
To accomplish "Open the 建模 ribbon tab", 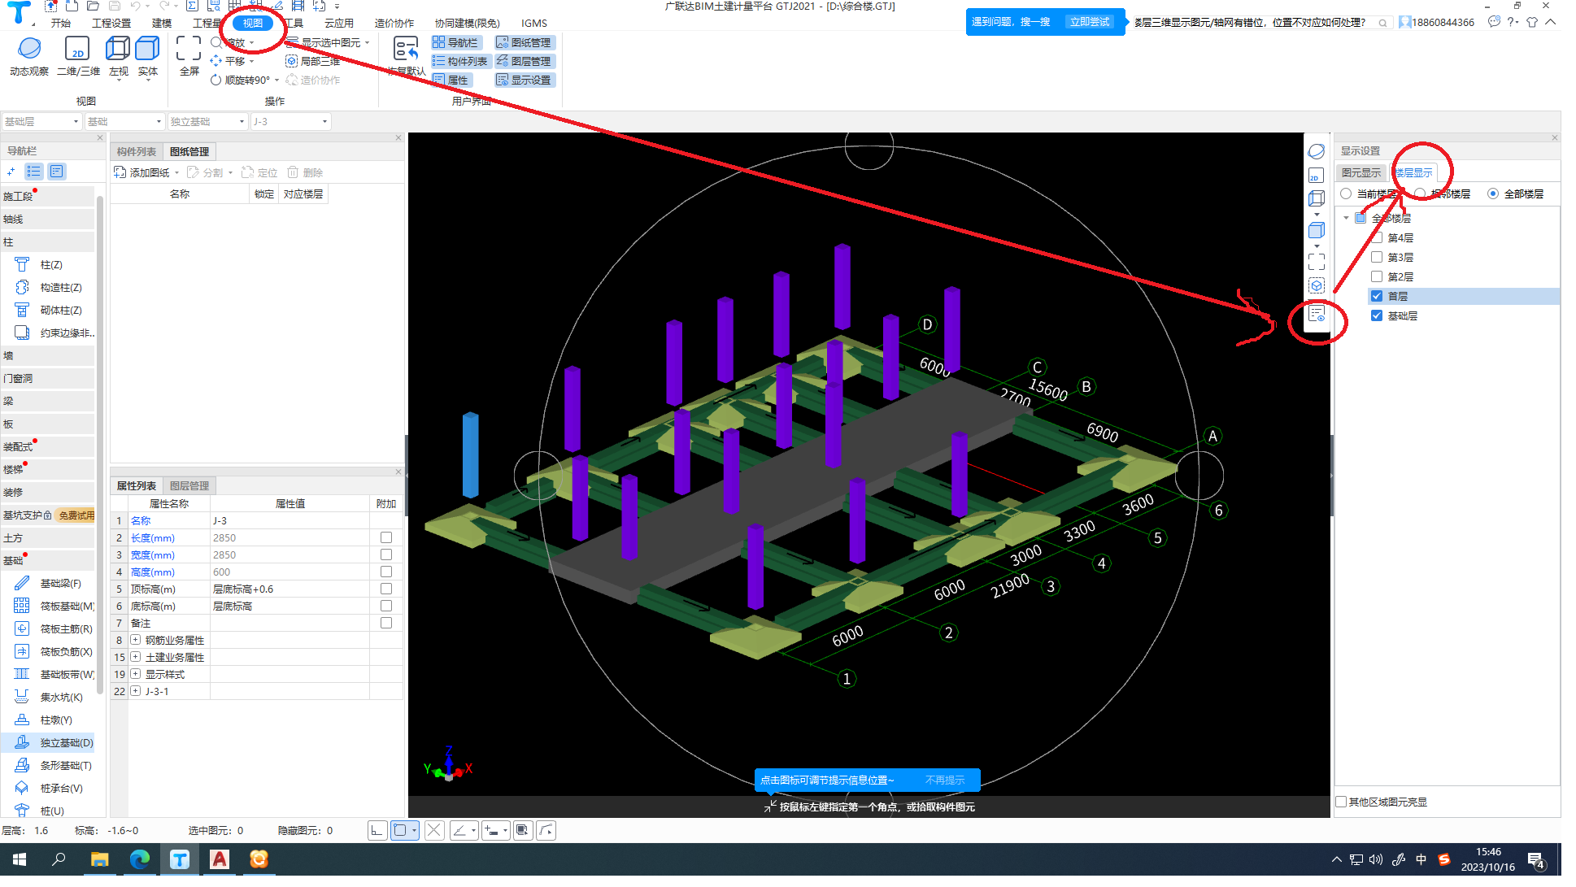I will (x=162, y=23).
